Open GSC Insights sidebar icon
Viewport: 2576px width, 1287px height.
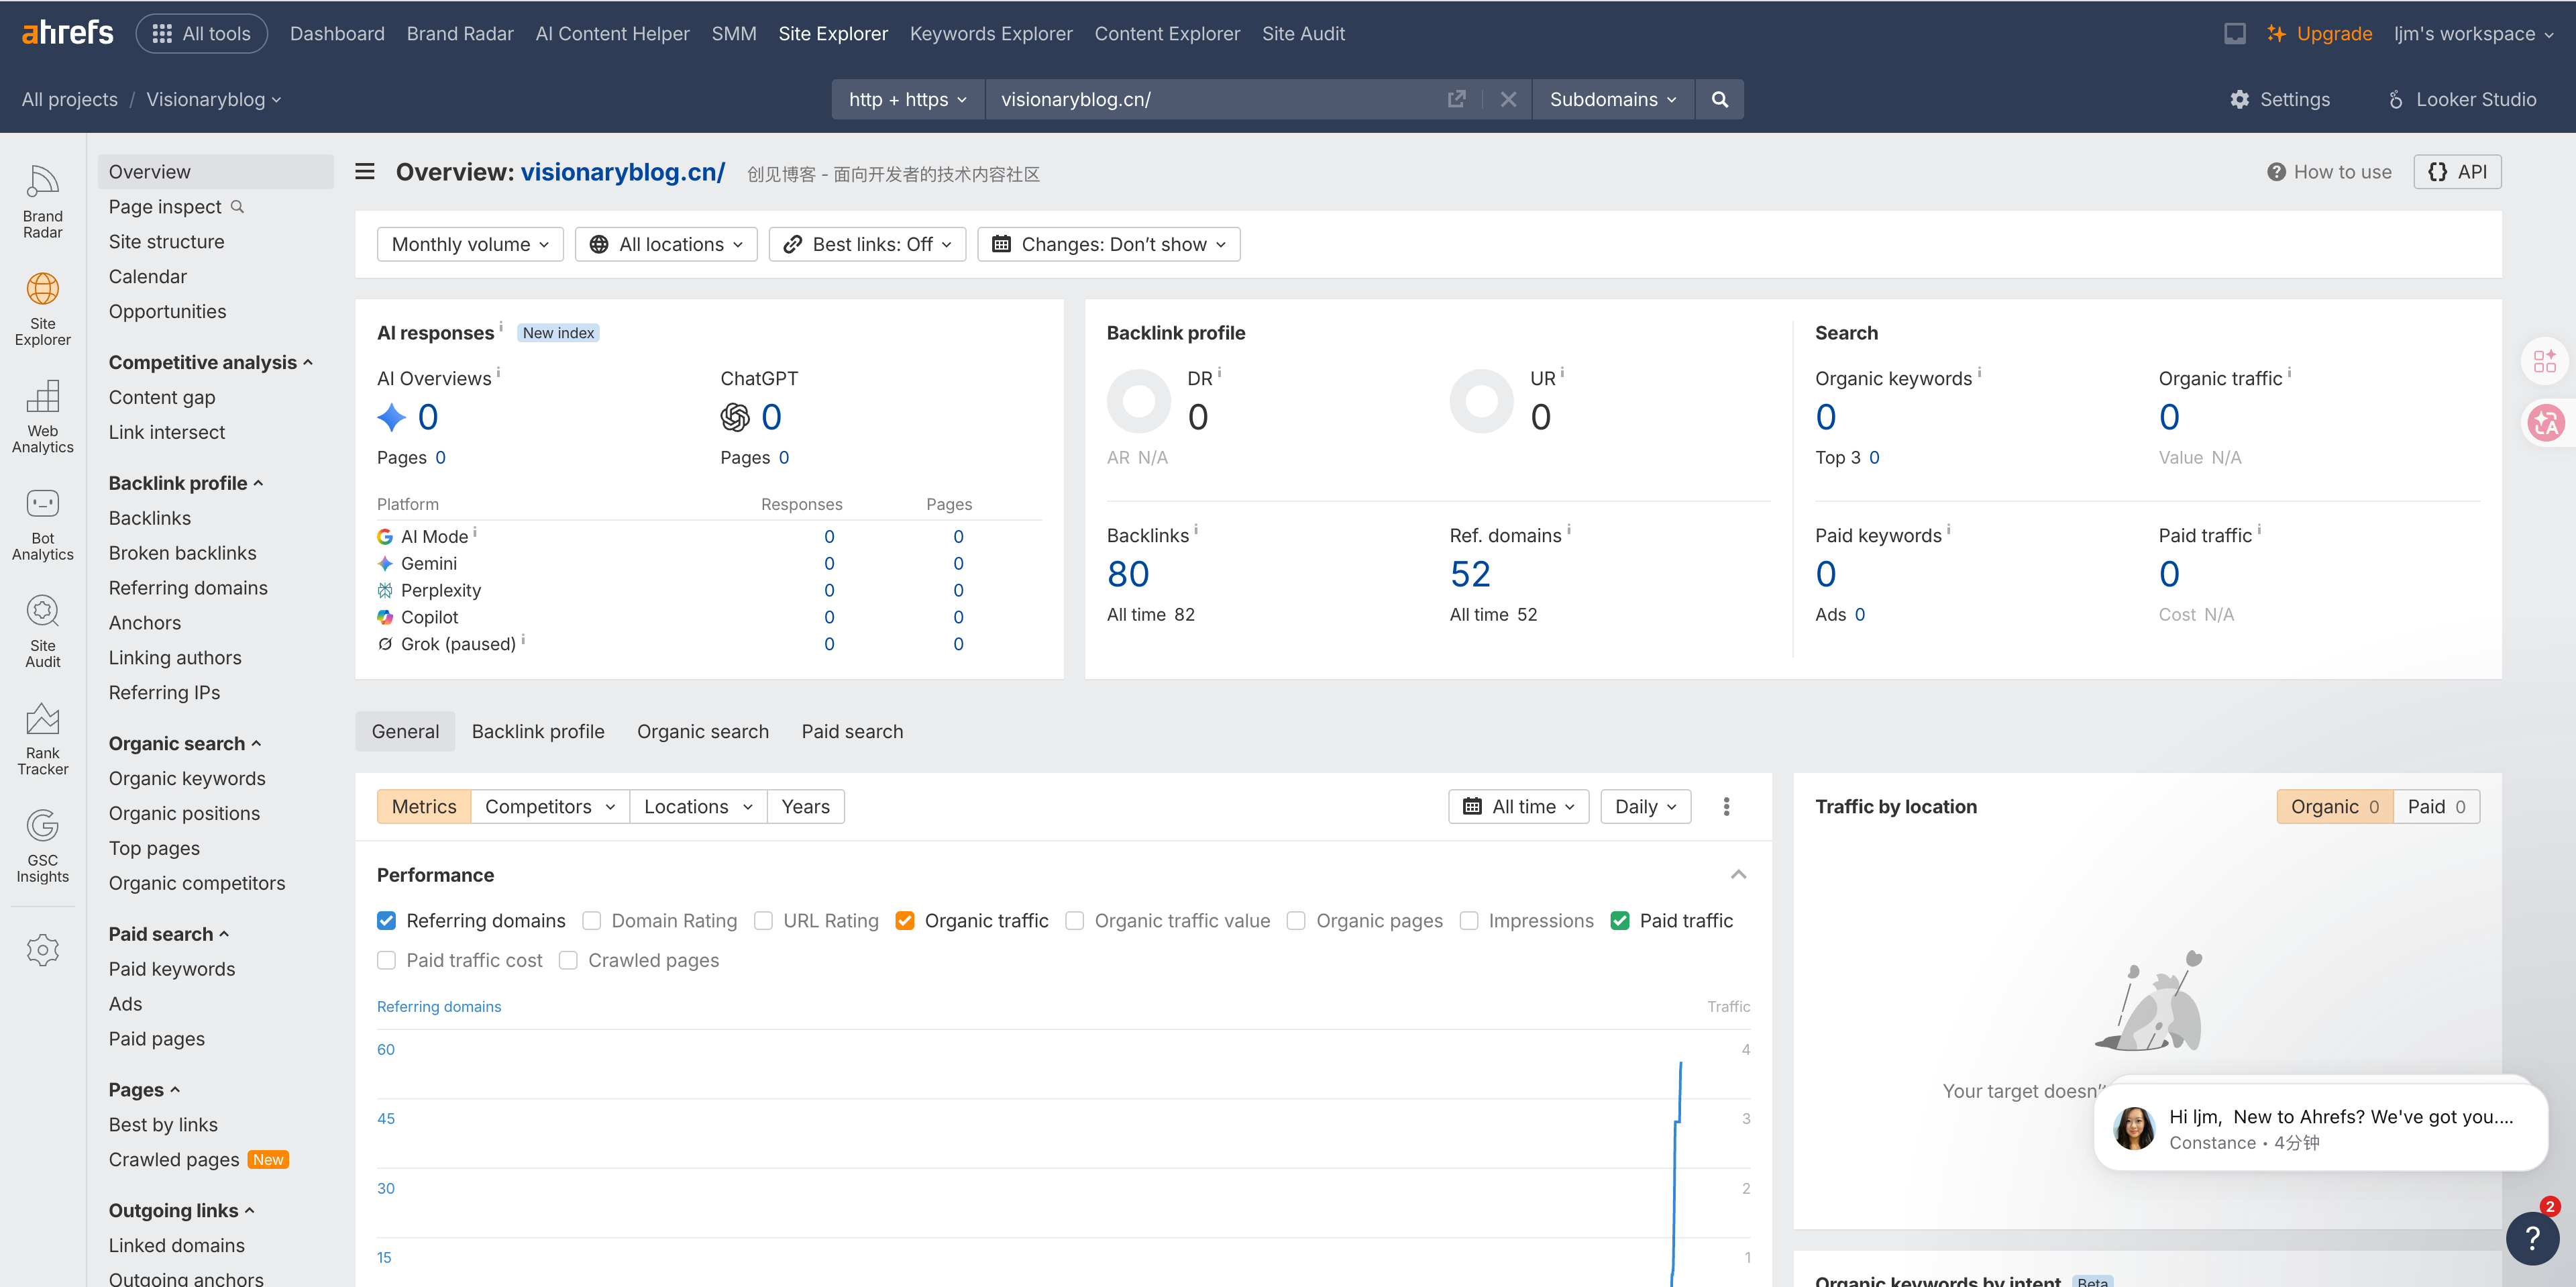pyautogui.click(x=42, y=845)
